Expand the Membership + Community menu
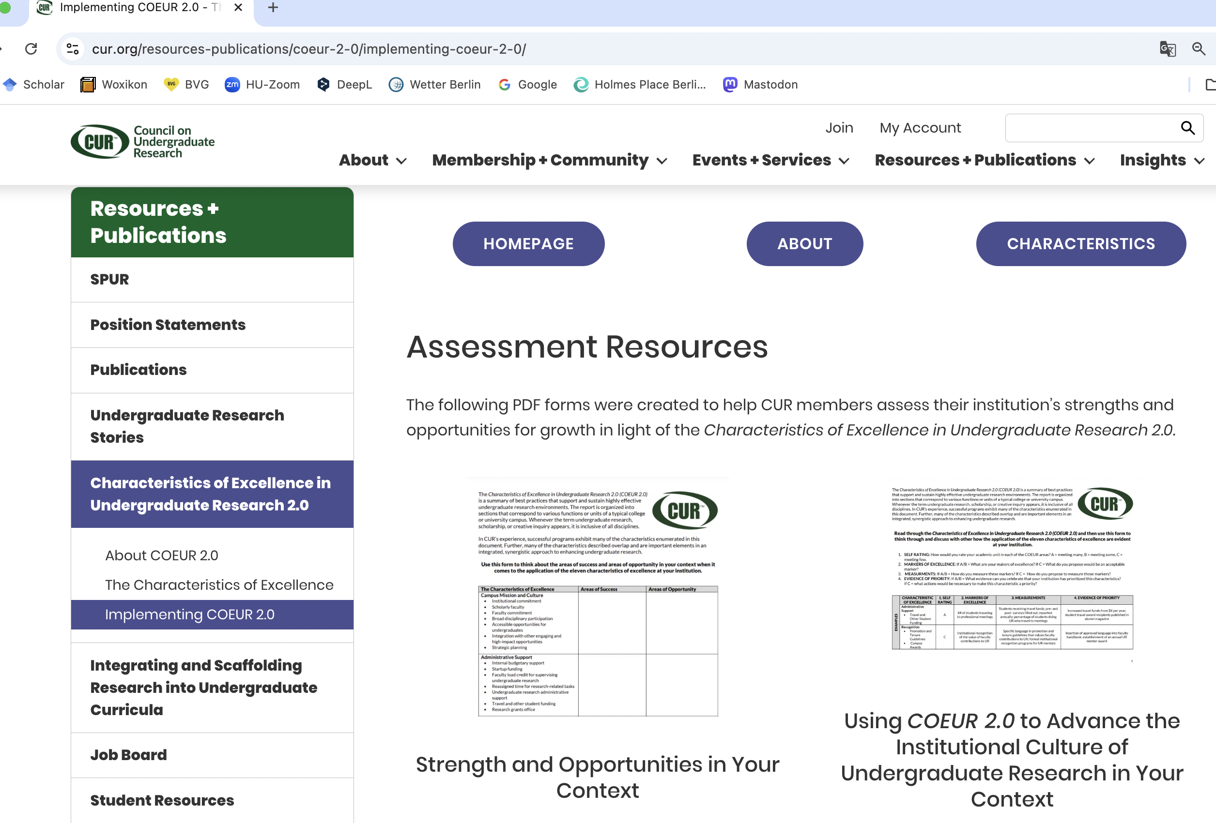1216x823 pixels. (x=549, y=160)
